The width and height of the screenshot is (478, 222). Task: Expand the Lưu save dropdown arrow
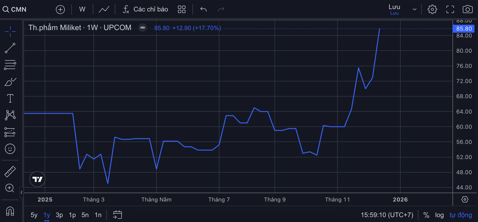[x=414, y=9]
